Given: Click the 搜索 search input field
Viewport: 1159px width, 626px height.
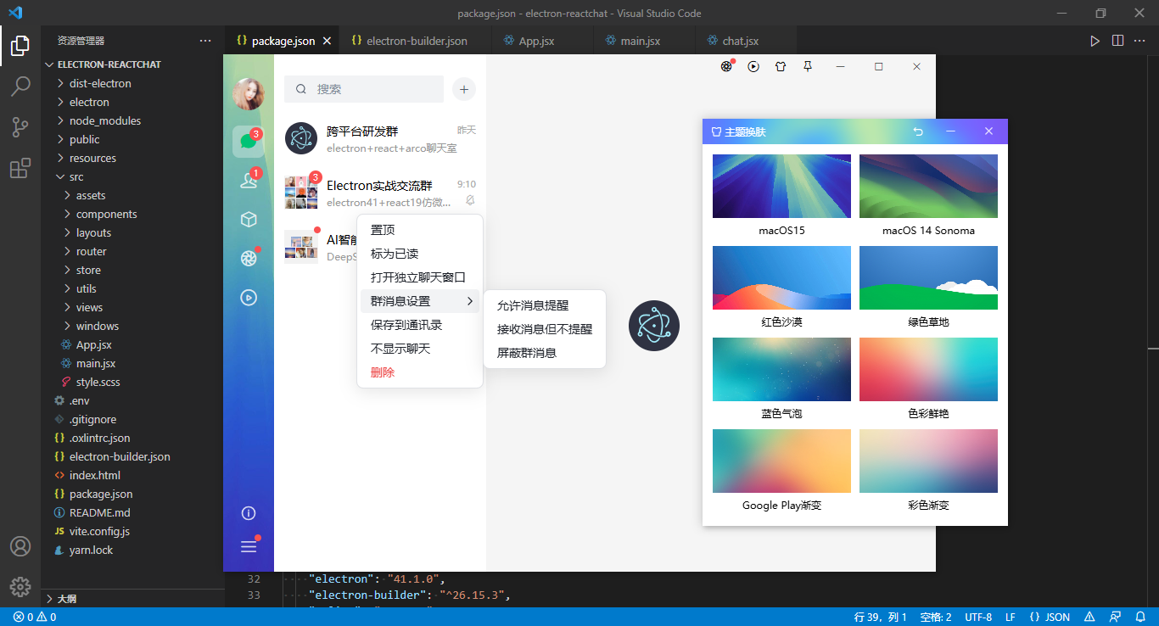Looking at the screenshot, I should 364,89.
